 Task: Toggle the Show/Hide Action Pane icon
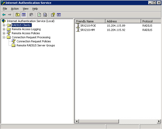pos(59,15)
